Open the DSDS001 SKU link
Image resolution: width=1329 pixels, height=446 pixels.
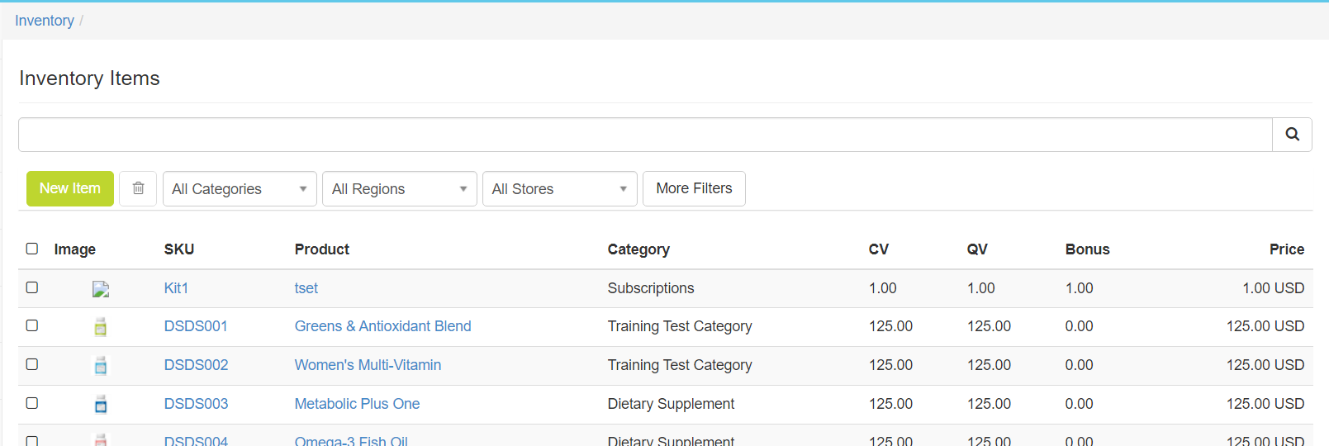pos(196,326)
